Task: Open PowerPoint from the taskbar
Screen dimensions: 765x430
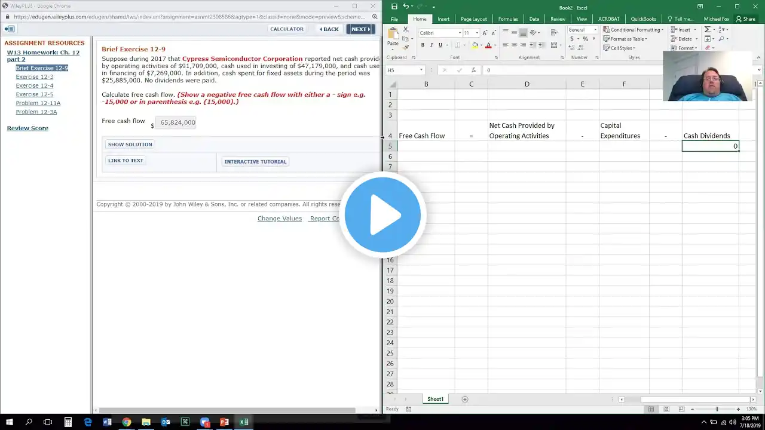Action: (x=224, y=422)
